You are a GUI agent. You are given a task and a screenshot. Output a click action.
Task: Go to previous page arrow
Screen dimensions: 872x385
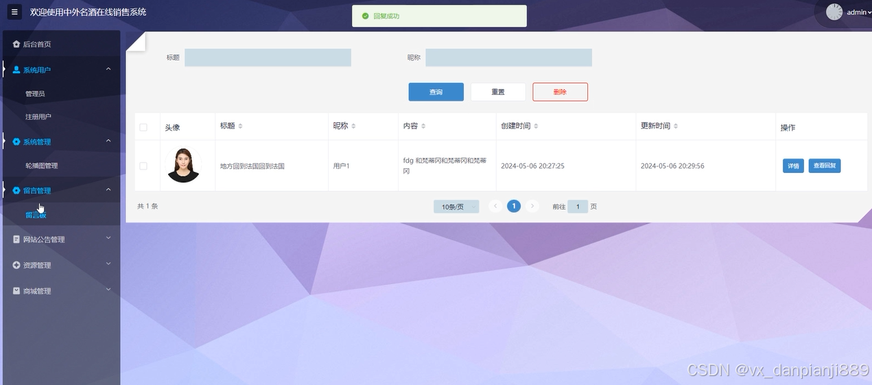pyautogui.click(x=495, y=206)
